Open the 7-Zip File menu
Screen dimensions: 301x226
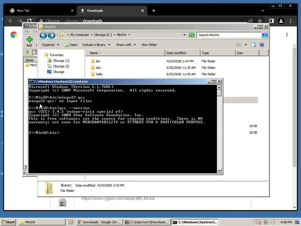tap(27, 31)
